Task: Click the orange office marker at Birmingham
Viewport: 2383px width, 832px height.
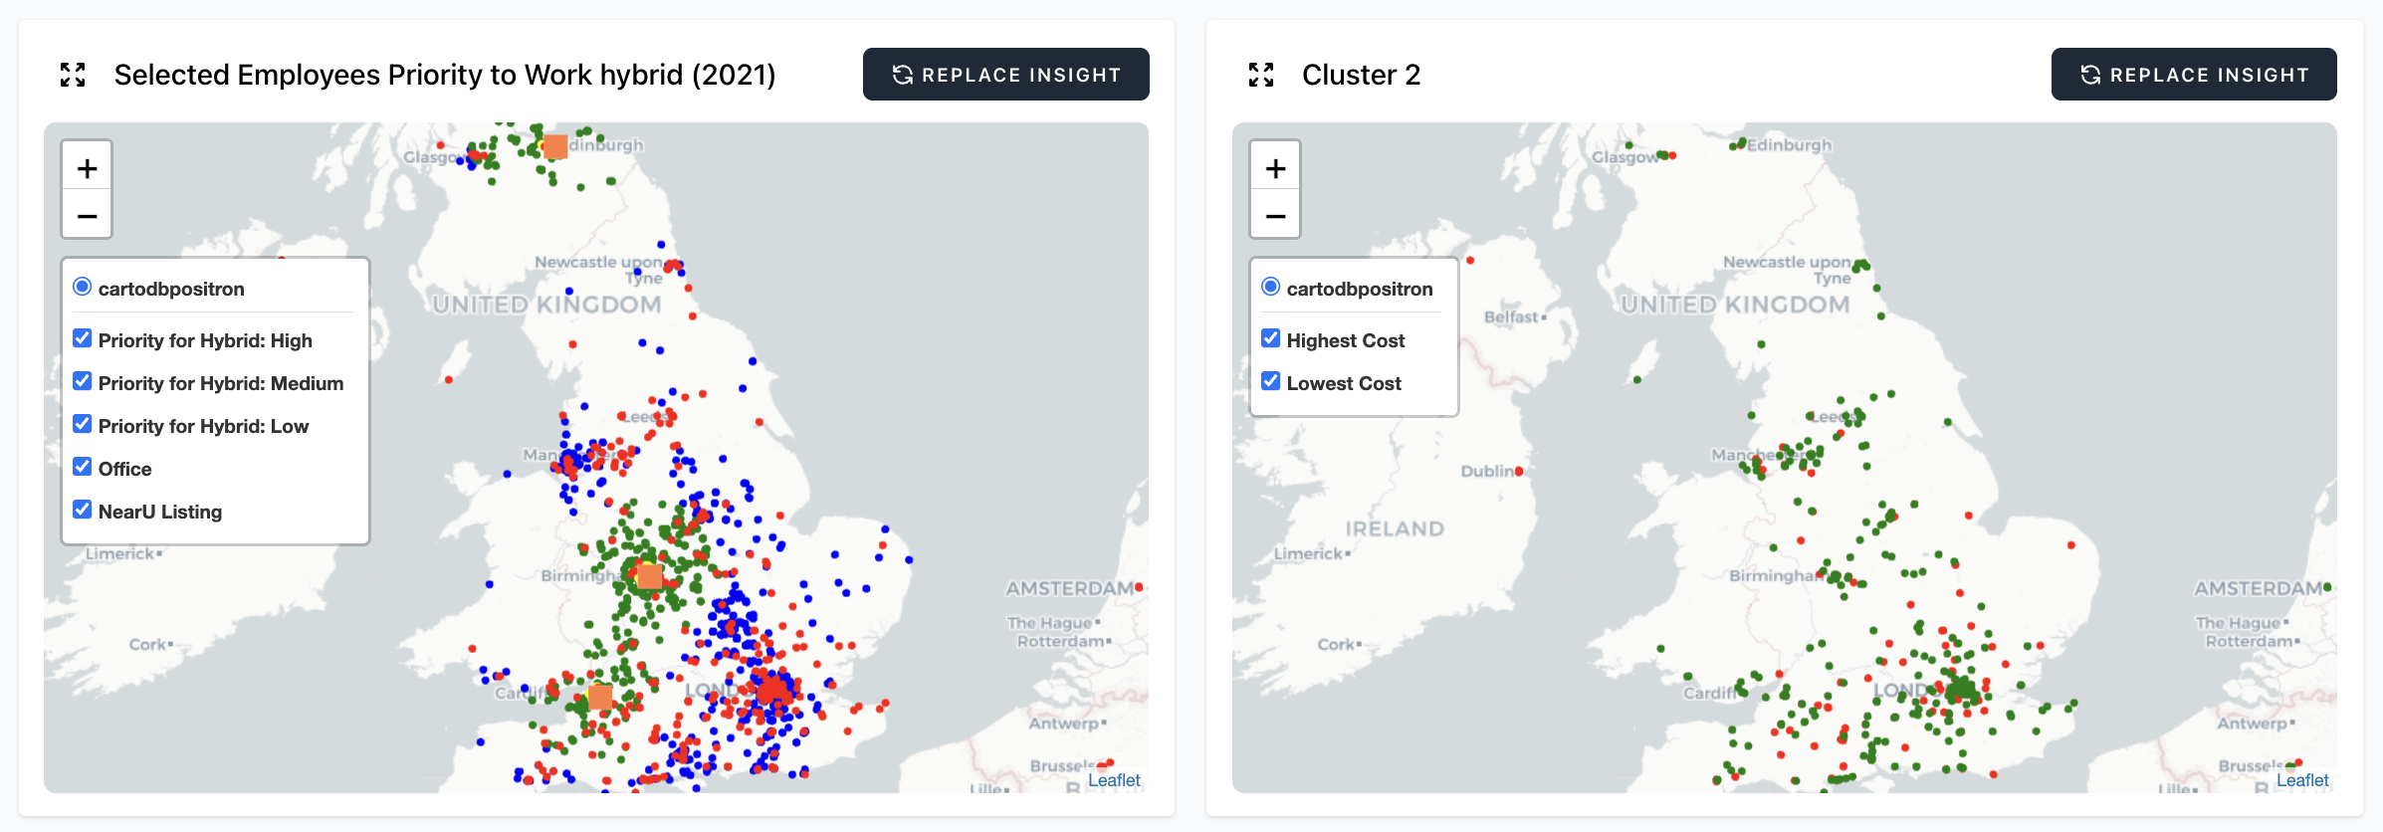Action: [x=650, y=576]
